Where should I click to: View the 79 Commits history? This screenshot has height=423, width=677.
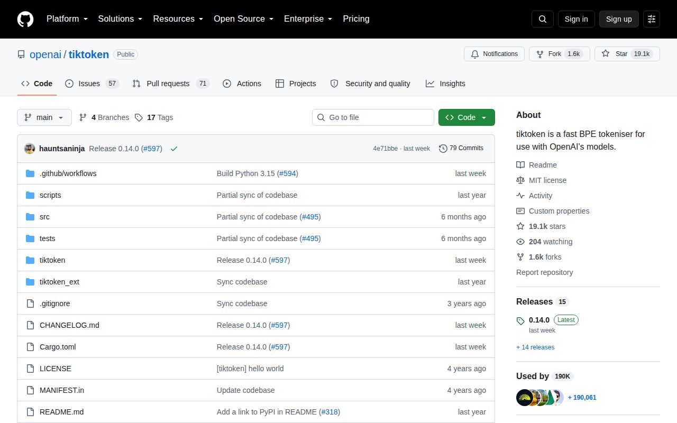pos(461,148)
